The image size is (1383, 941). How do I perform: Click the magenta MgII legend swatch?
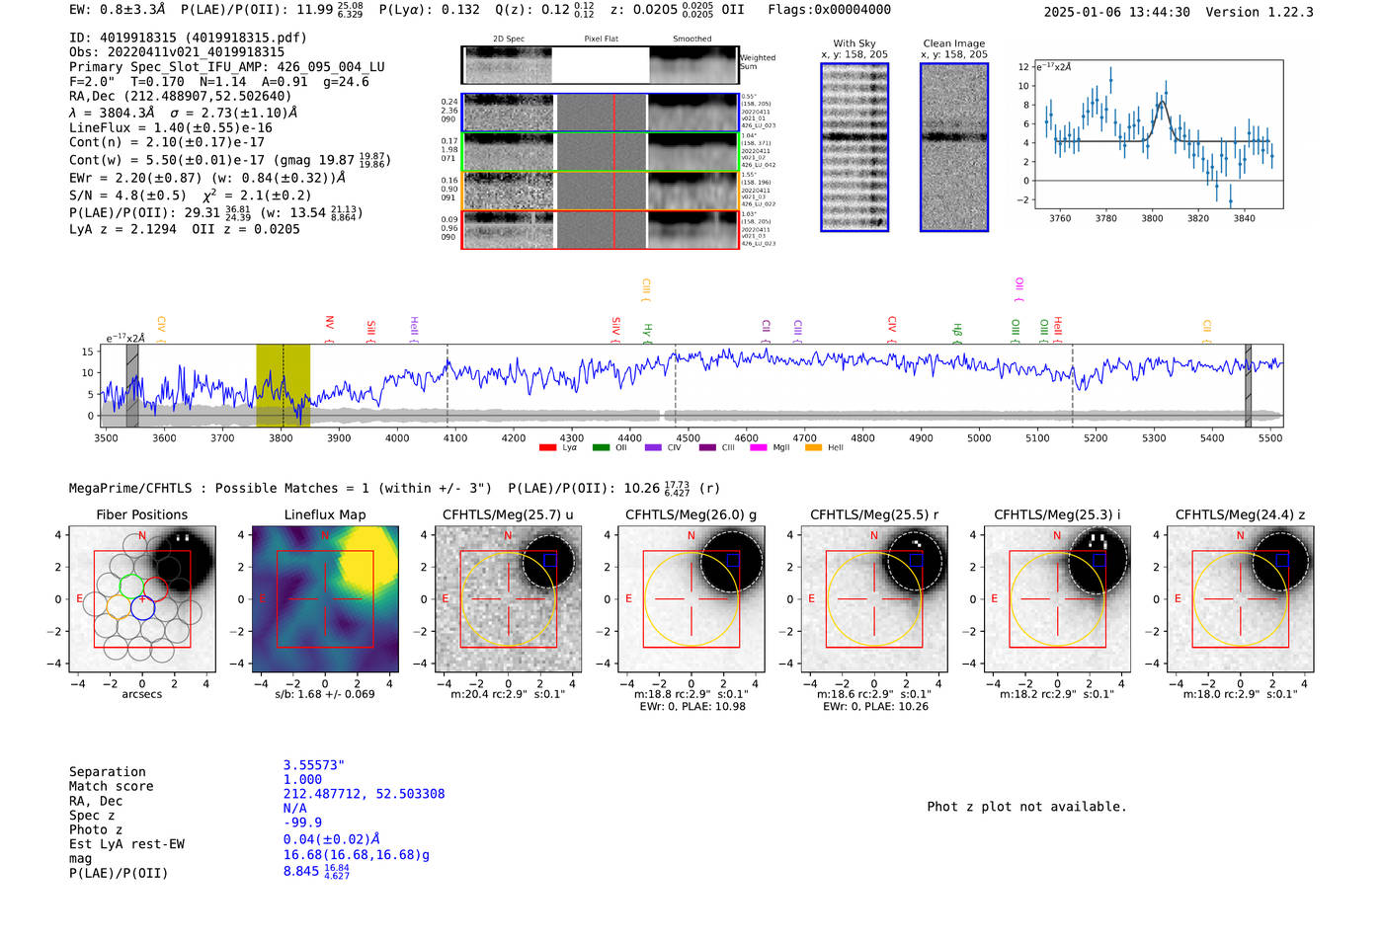(x=759, y=448)
